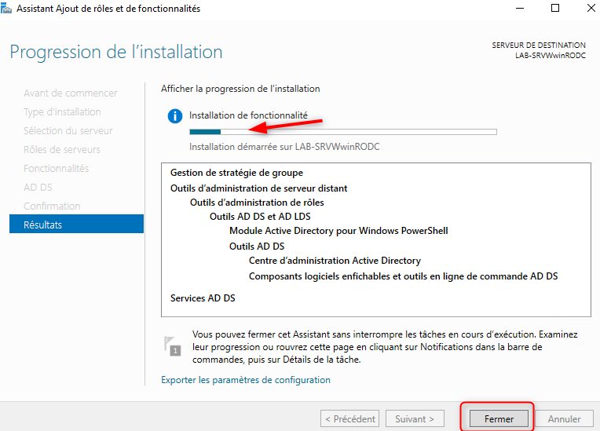This screenshot has width=600, height=431.
Task: Click the notification flag icon
Action: 172,345
